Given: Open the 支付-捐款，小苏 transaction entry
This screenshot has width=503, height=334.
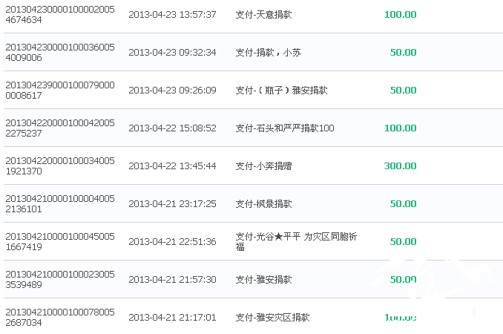Looking at the screenshot, I should click(268, 52).
